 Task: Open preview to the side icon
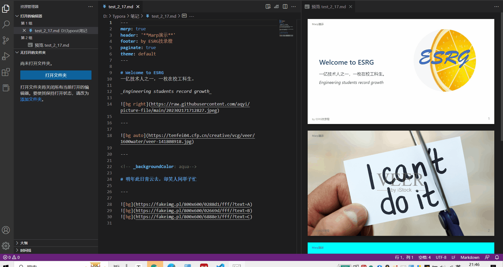coord(268,6)
